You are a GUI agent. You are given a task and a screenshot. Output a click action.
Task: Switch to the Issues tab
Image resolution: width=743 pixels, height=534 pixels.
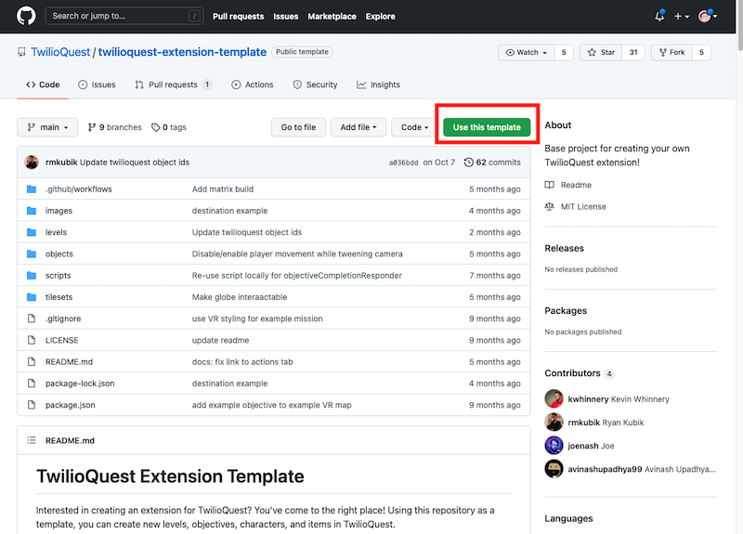click(98, 85)
